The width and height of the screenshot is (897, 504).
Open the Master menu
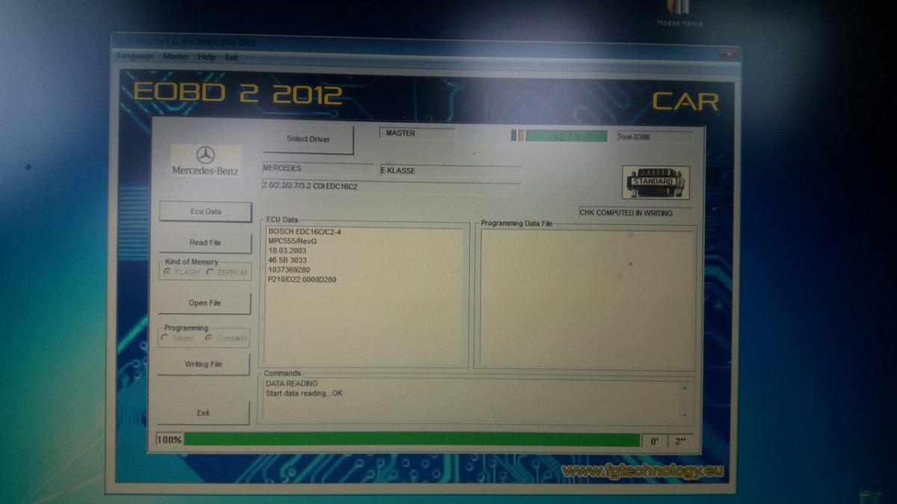coord(176,57)
